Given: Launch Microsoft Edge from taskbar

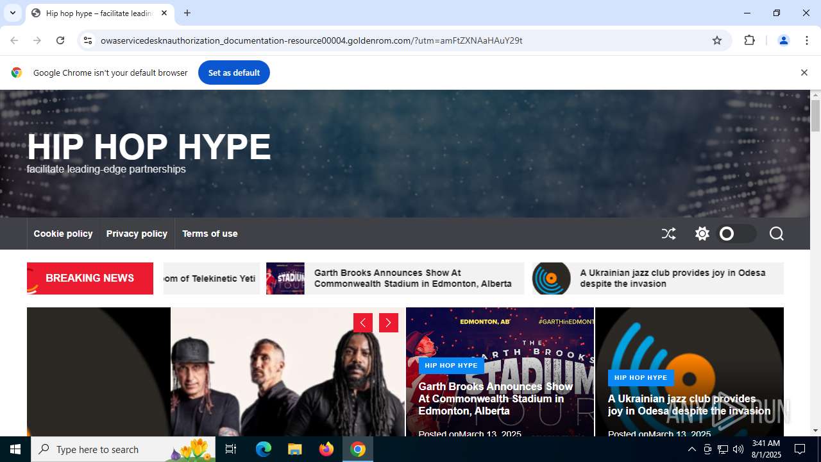Looking at the screenshot, I should point(264,449).
